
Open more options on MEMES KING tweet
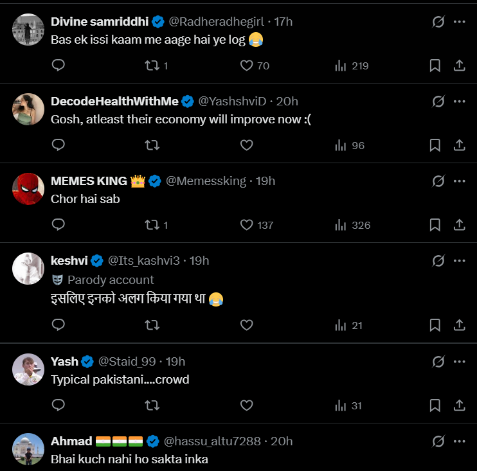pos(460,181)
